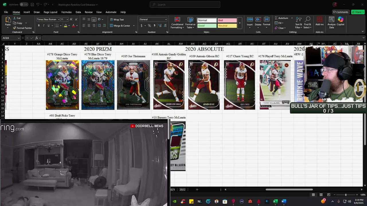Toggle Underline formatting
Image resolution: width=367 pixels, height=206 pixels.
pyautogui.click(x=48, y=25)
